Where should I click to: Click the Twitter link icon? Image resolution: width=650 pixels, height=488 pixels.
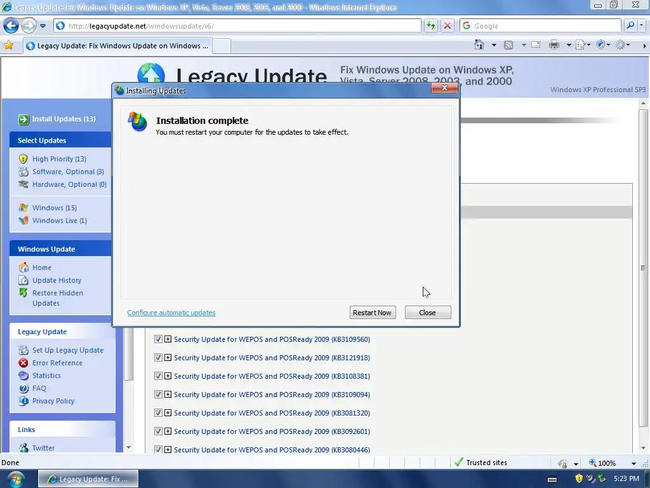[23, 448]
